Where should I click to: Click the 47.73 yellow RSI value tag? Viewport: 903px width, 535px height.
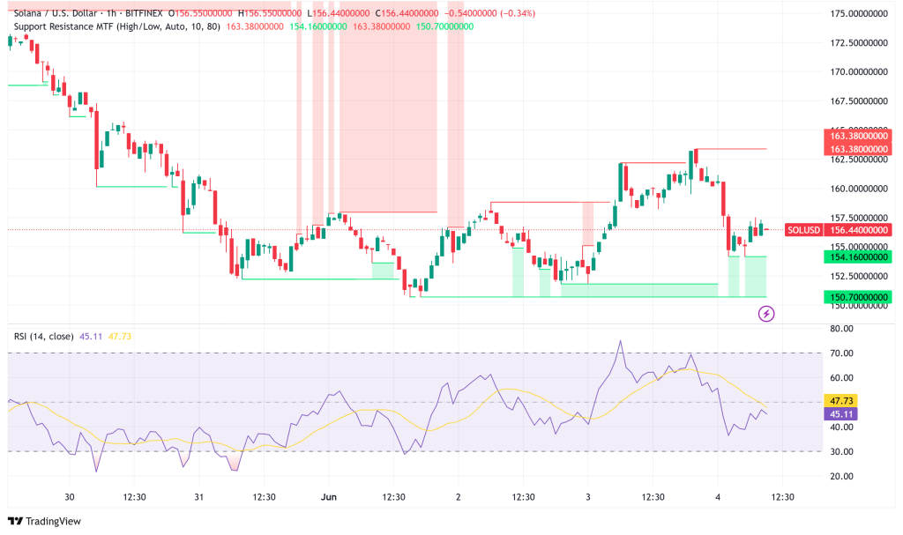pos(840,401)
